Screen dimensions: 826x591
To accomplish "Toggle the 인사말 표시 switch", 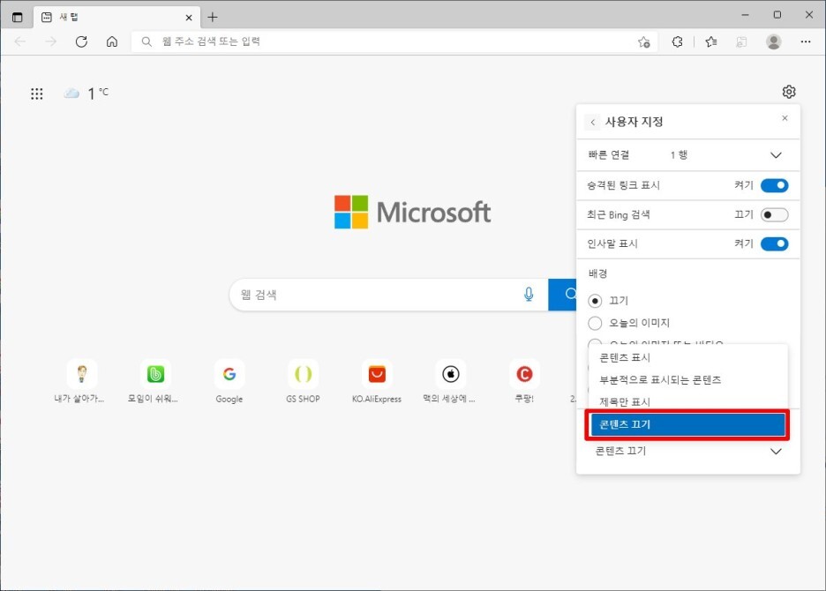I will pos(775,243).
